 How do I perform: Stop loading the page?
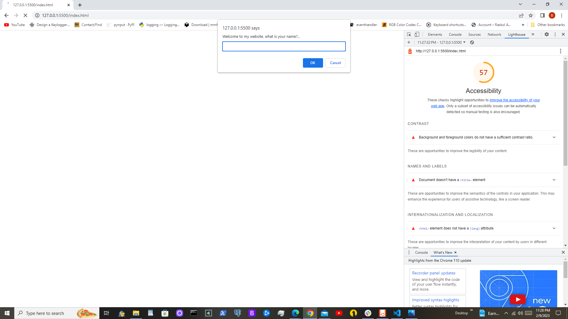click(25, 15)
